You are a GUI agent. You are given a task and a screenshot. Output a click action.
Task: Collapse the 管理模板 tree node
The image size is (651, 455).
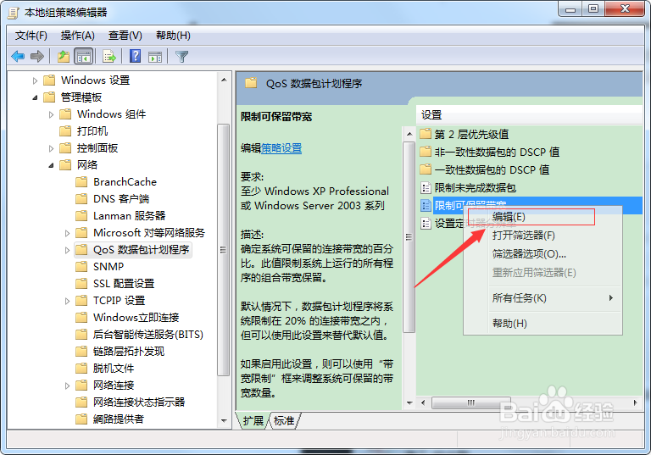pos(35,97)
